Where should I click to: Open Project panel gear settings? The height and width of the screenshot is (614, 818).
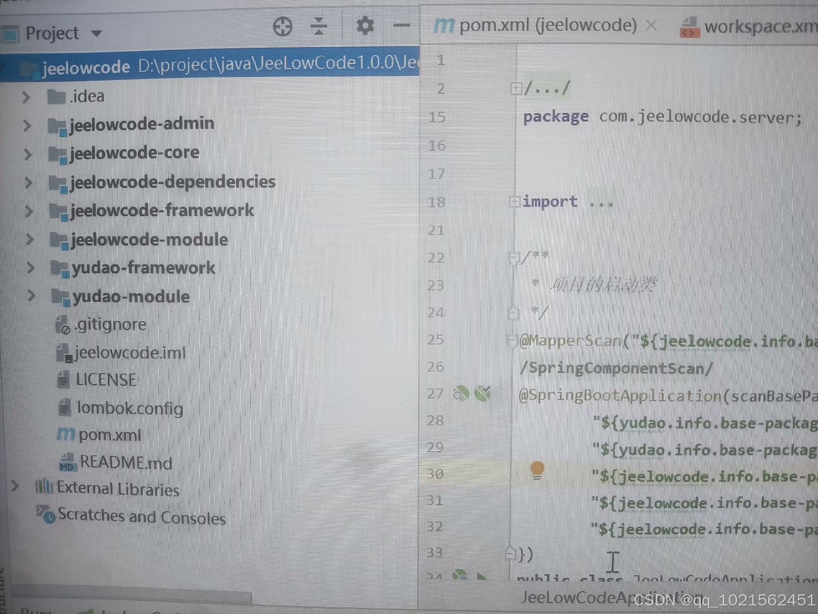(x=365, y=26)
